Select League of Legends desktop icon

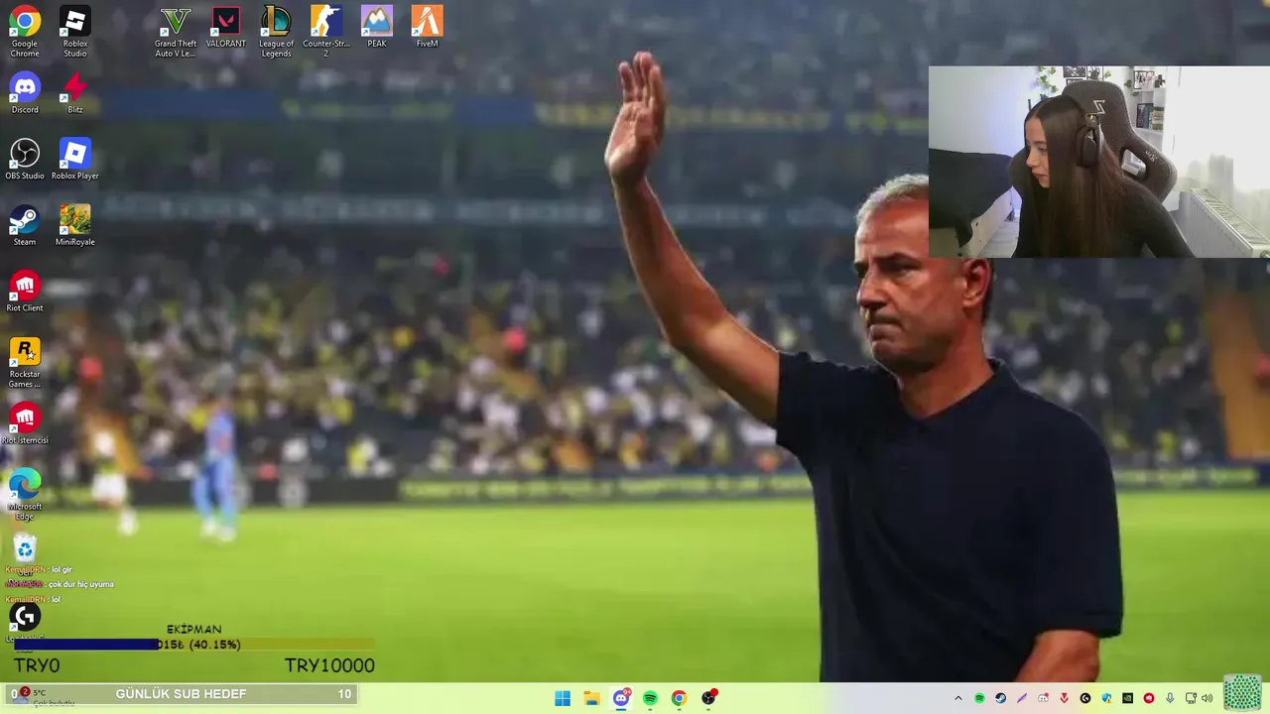click(x=276, y=29)
